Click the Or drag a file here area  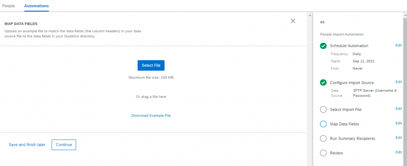(151, 97)
